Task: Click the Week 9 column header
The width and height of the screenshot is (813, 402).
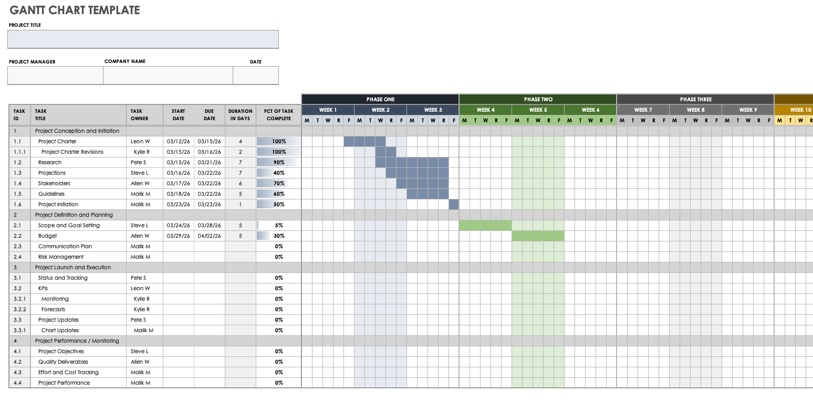Action: (748, 110)
